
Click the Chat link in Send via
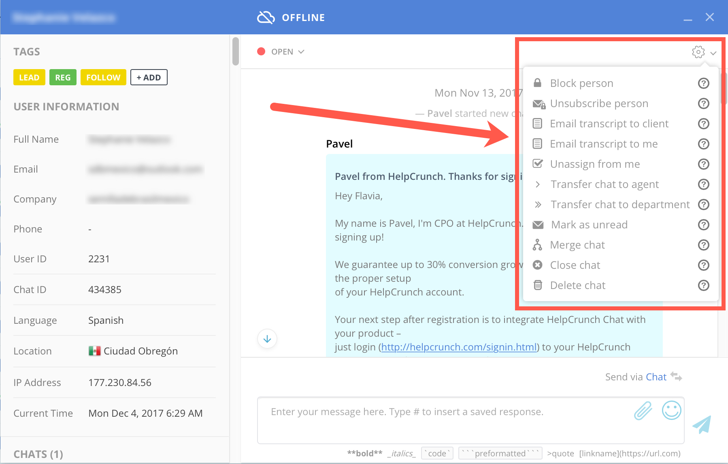tap(656, 377)
